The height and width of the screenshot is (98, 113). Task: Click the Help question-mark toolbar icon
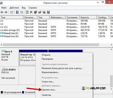pyautogui.click(x=17, y=12)
